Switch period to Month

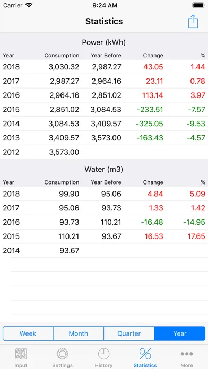79,333
